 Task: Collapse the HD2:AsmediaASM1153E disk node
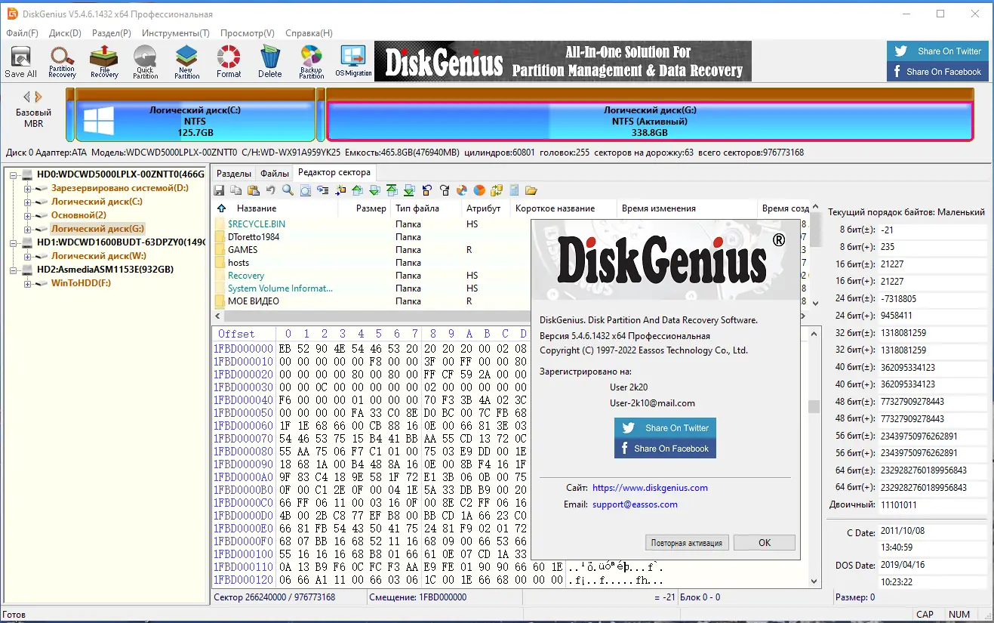pyautogui.click(x=14, y=270)
